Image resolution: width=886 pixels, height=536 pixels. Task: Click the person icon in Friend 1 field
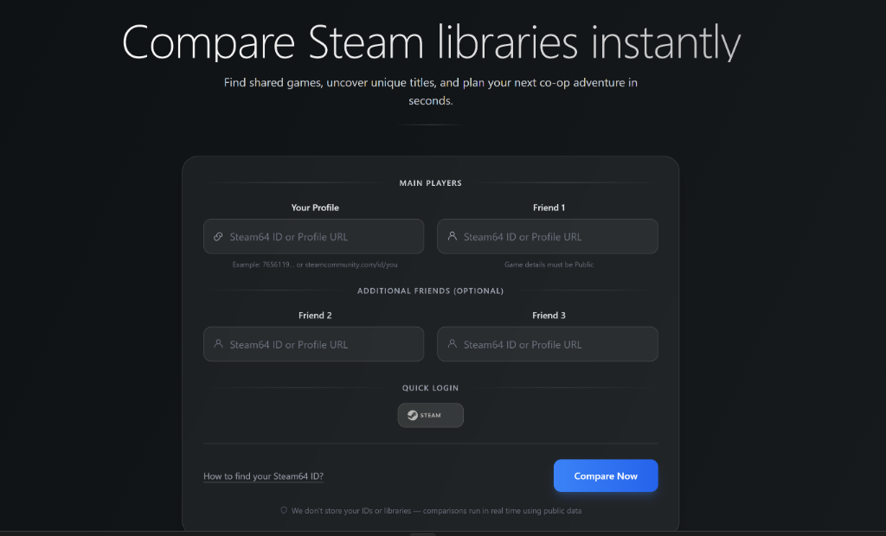pos(452,237)
